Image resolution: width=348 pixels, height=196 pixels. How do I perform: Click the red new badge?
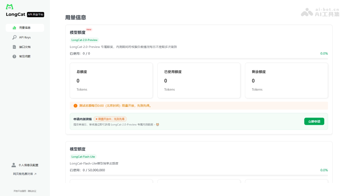click(x=89, y=29)
